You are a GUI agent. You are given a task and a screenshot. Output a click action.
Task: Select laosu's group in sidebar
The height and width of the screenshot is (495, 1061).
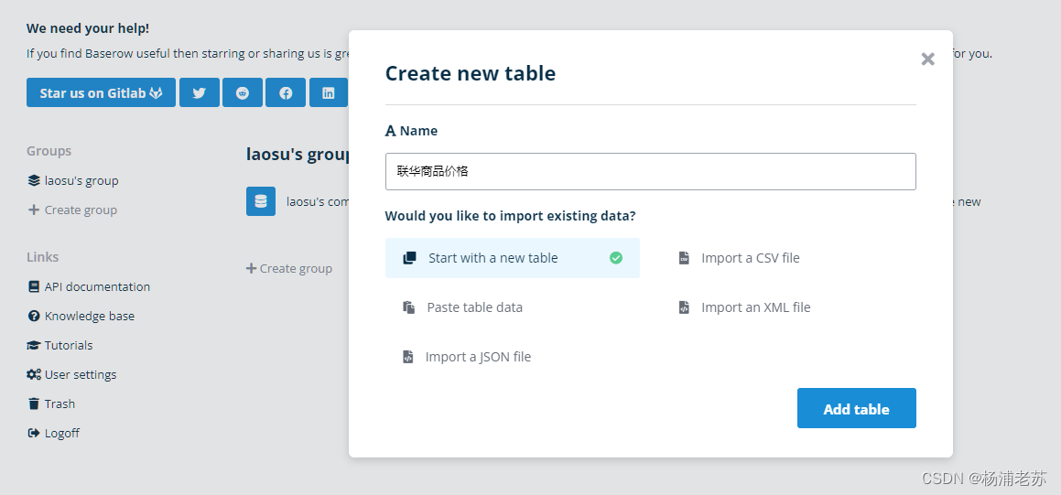tap(81, 180)
